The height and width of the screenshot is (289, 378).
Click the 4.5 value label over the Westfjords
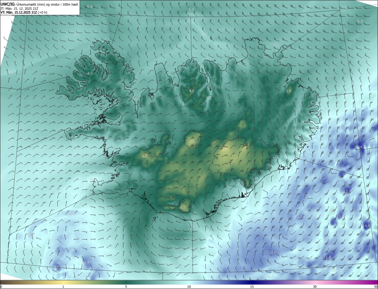point(90,73)
